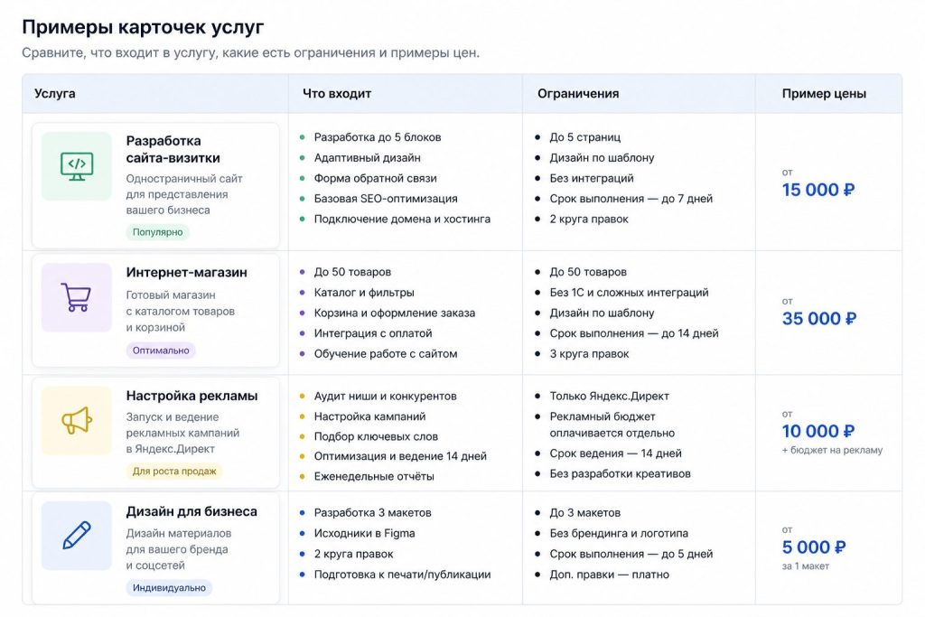Open the Дизайн для бизнеса title
The width and height of the screenshot is (925, 617).
click(192, 511)
